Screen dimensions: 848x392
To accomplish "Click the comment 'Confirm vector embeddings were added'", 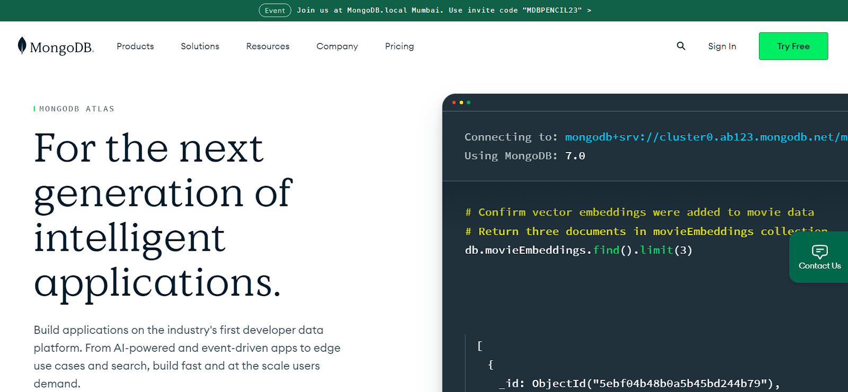I will (x=640, y=212).
